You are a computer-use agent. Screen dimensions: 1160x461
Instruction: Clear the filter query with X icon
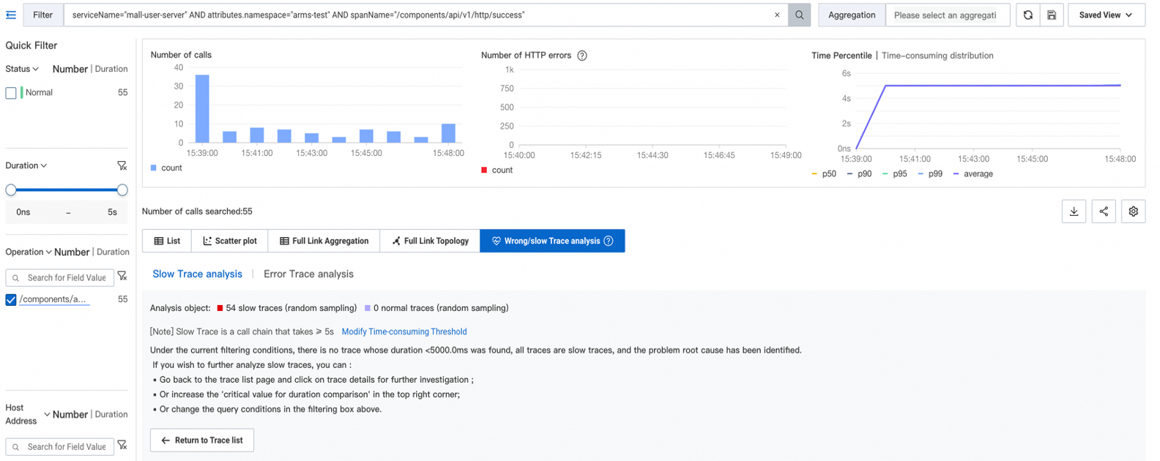tap(777, 15)
